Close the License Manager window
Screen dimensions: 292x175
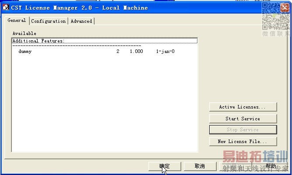[x=285, y=7]
